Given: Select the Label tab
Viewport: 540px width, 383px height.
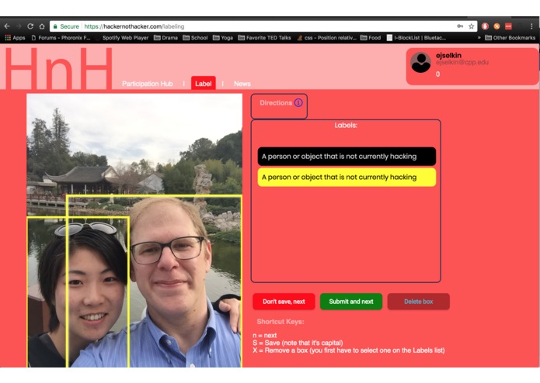Looking at the screenshot, I should click(x=204, y=84).
